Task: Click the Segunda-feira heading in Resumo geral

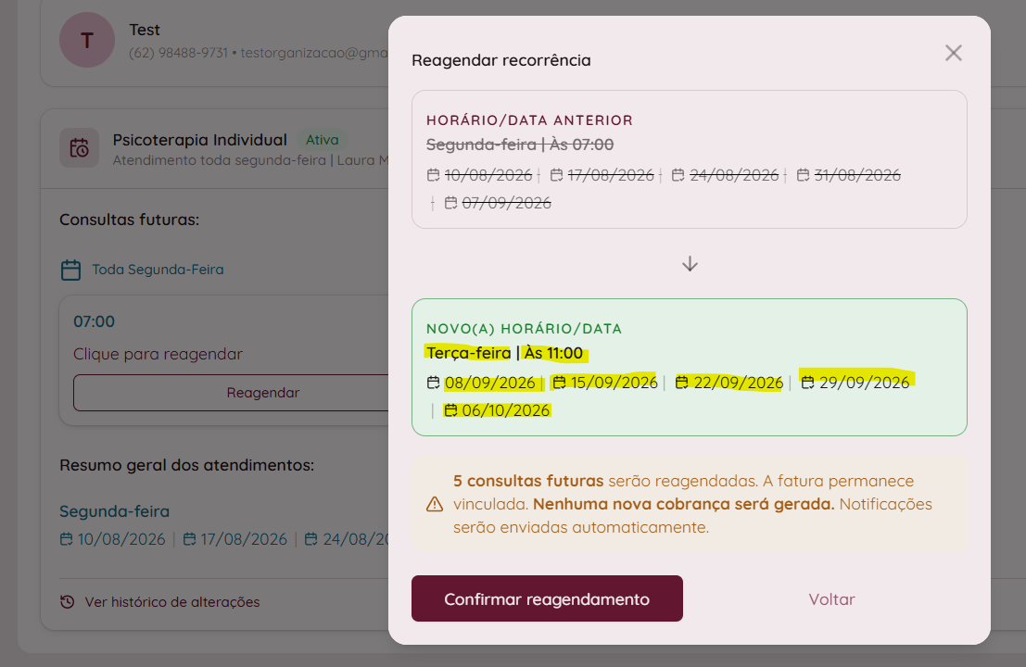Action: coord(115,511)
